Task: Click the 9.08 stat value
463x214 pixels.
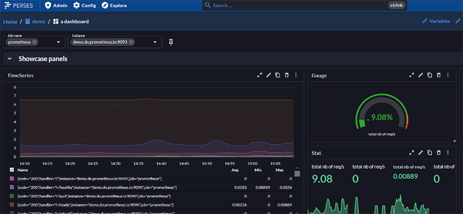Action: (x=322, y=179)
